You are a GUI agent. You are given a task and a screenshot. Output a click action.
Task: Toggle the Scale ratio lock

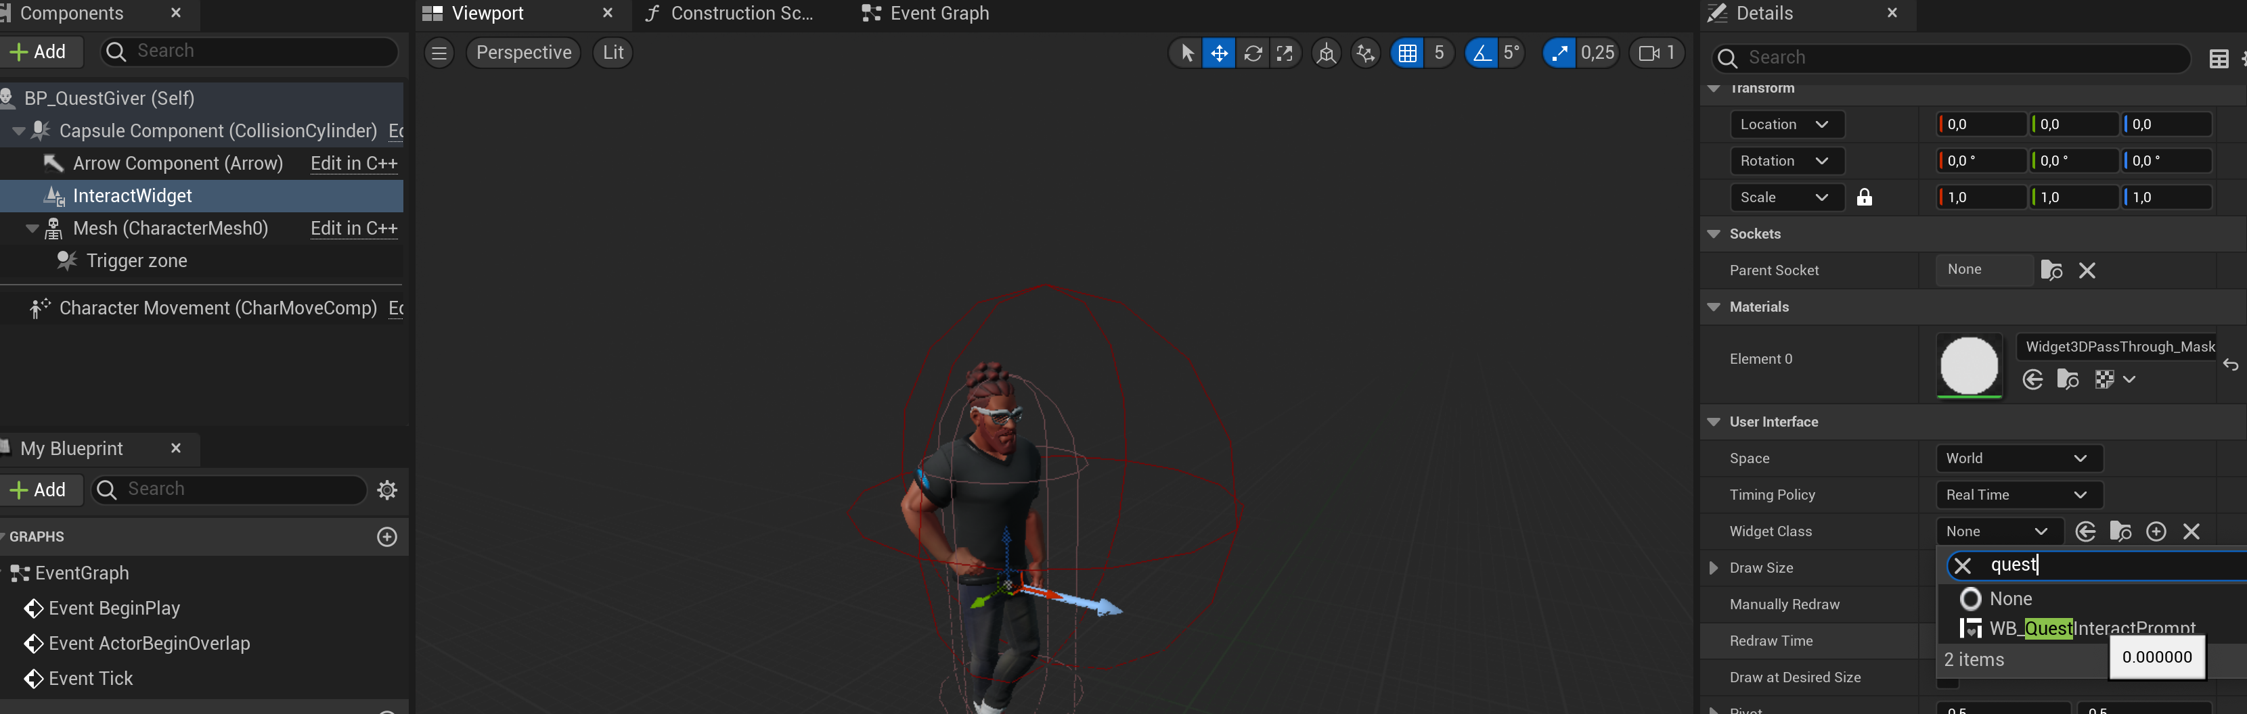[x=1864, y=197]
